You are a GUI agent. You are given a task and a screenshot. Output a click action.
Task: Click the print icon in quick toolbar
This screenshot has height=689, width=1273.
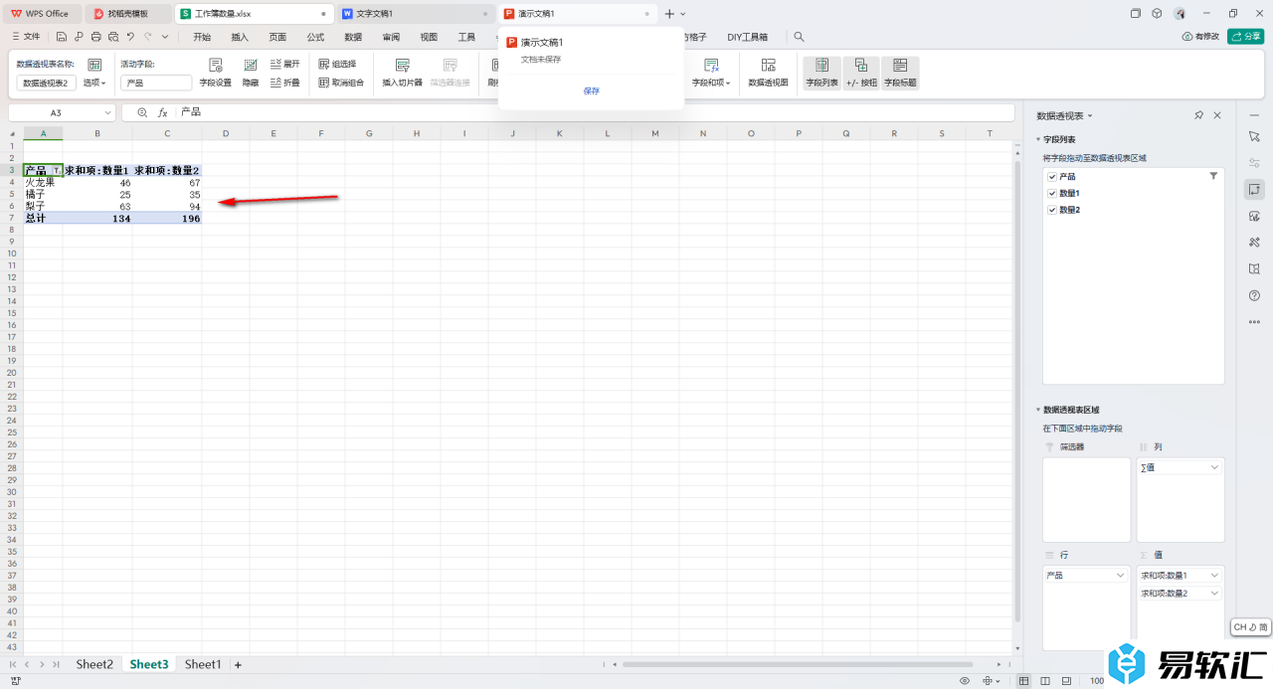click(96, 37)
